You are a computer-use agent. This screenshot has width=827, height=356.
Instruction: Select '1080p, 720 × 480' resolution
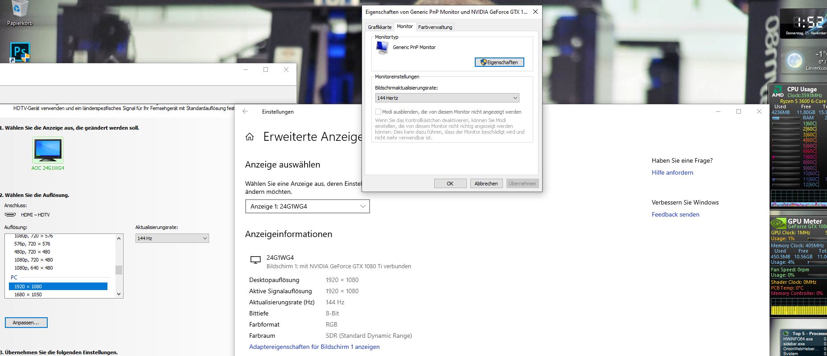coord(33,260)
